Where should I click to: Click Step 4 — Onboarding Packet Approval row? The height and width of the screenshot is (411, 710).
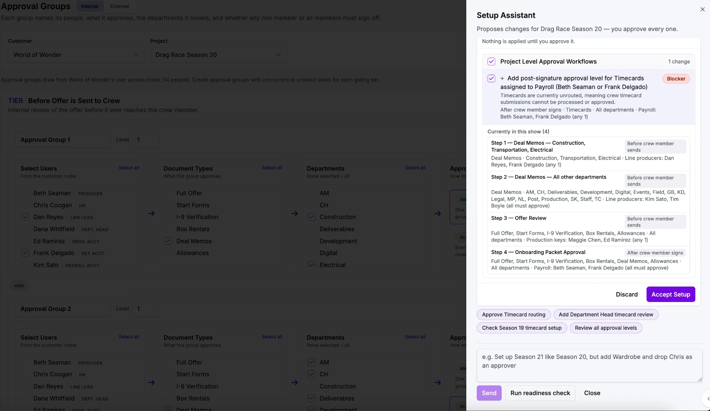588,260
